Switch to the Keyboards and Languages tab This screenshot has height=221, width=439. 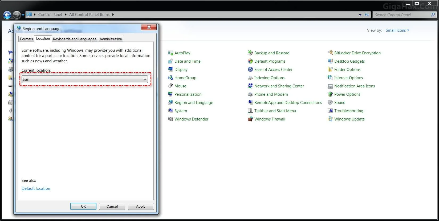[75, 39]
